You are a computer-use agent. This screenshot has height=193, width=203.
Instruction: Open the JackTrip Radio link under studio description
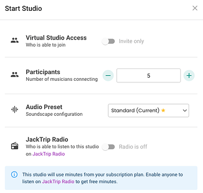[x=49, y=154]
